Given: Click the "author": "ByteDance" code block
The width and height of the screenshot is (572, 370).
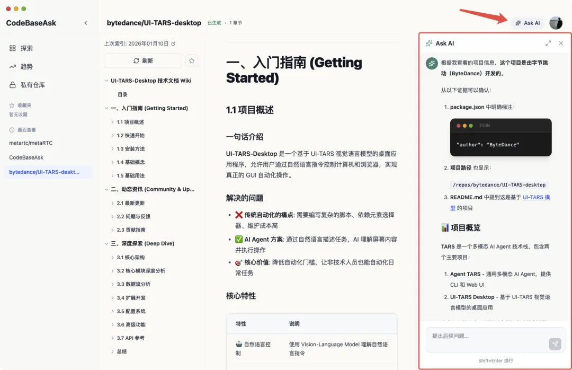Looking at the screenshot, I should coord(501,137).
